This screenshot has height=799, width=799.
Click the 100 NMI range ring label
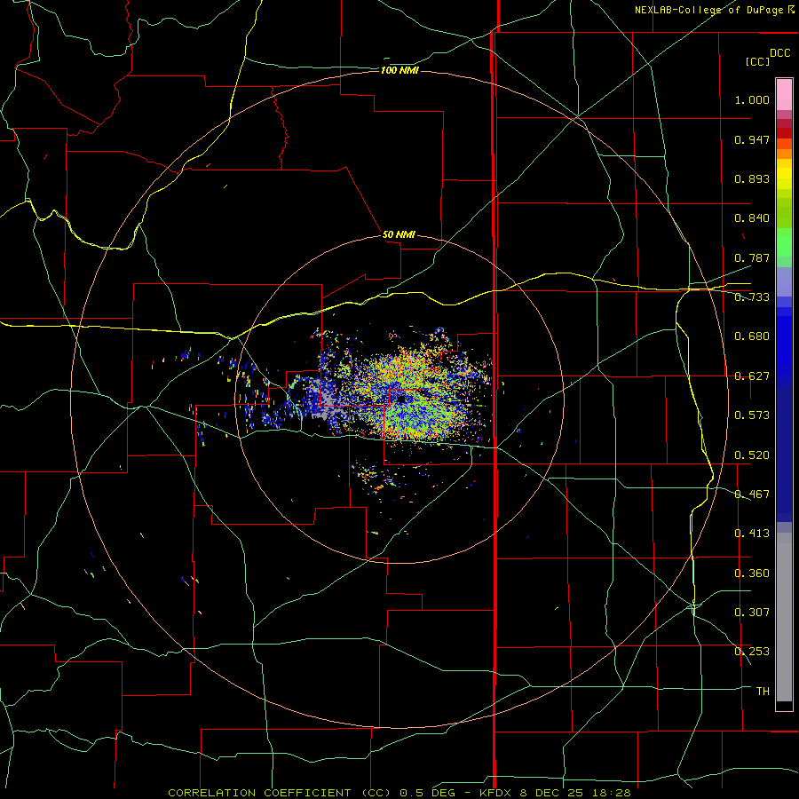coord(399,70)
